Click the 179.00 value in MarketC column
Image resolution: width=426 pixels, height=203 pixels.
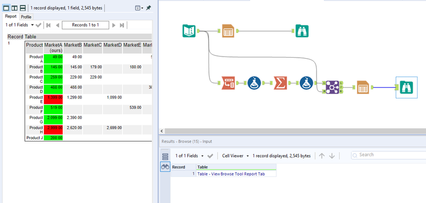coord(96,67)
